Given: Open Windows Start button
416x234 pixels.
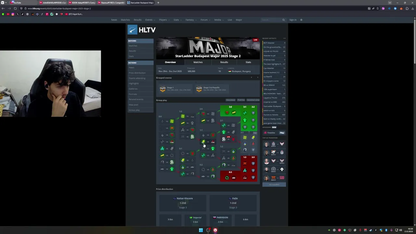Looking at the screenshot, I should click(x=201, y=230).
